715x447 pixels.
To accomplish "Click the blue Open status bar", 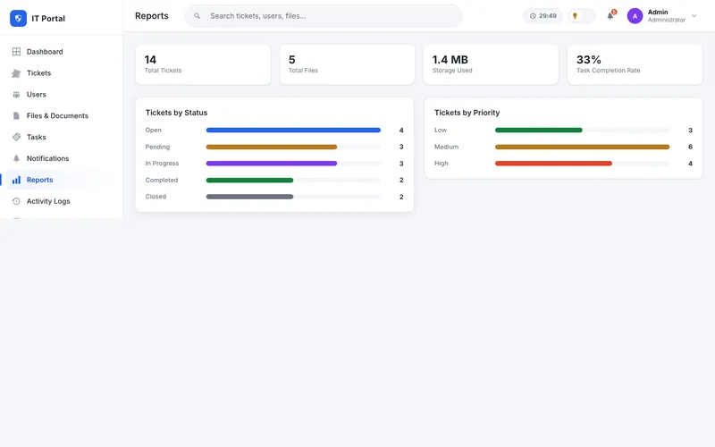I will pyautogui.click(x=293, y=130).
